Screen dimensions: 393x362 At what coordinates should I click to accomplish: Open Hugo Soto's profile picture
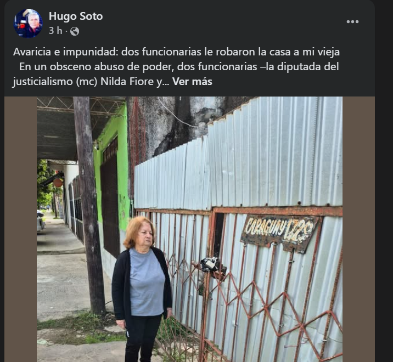click(x=28, y=23)
